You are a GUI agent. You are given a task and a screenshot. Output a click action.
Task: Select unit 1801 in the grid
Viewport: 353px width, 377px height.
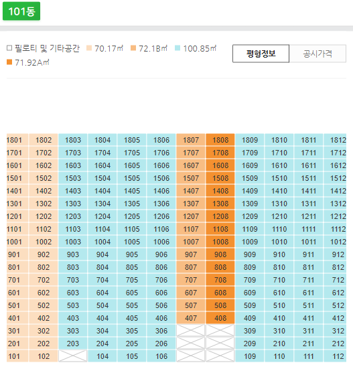17,140
